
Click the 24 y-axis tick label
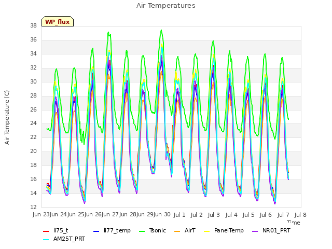(33, 123)
